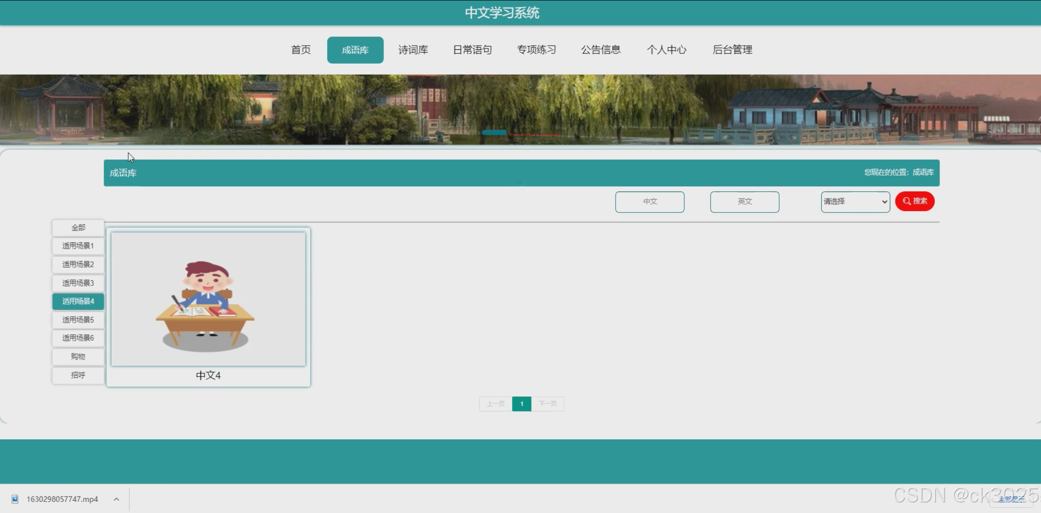
Task: Click the 英文 search input field
Action: [744, 202]
